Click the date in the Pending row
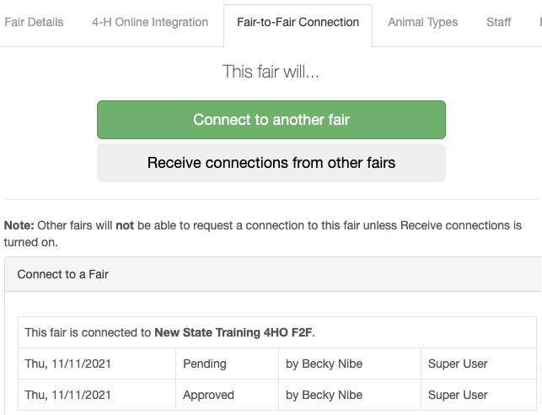The height and width of the screenshot is (415, 542). (68, 364)
